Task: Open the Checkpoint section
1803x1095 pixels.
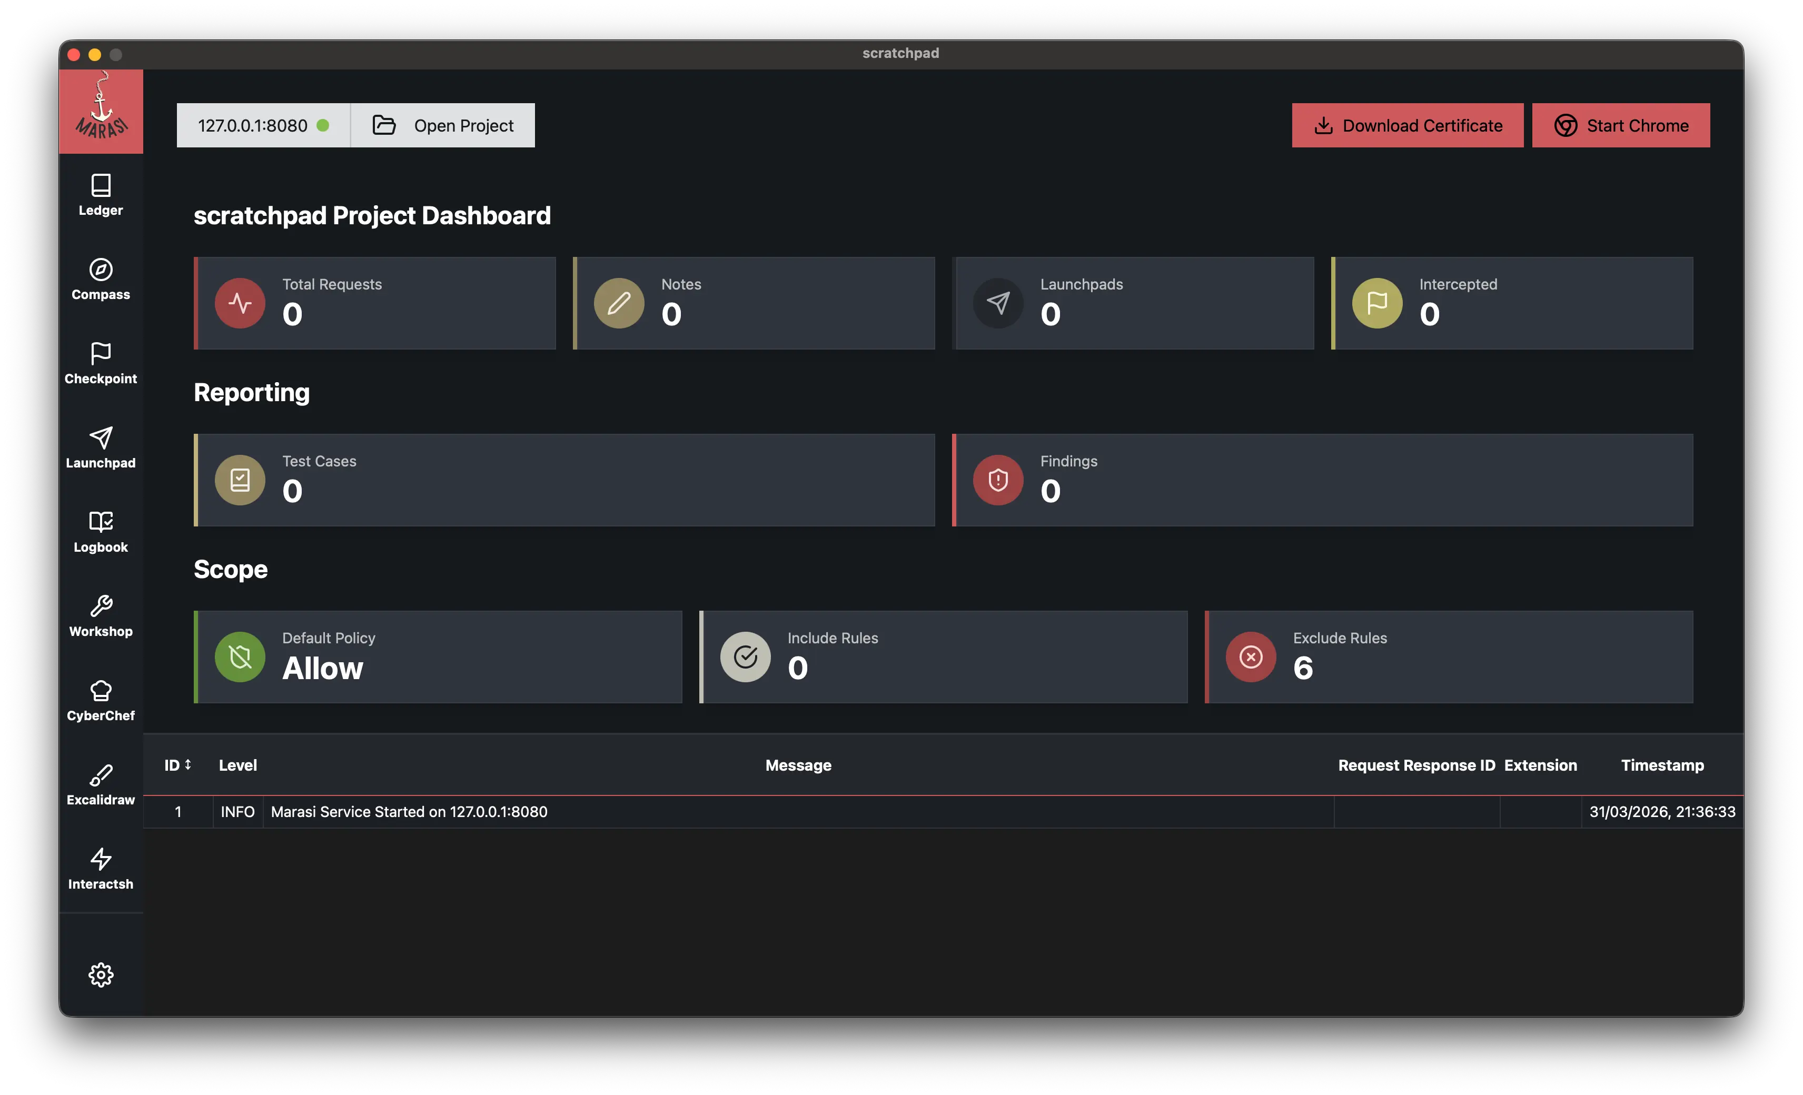Action: point(100,364)
